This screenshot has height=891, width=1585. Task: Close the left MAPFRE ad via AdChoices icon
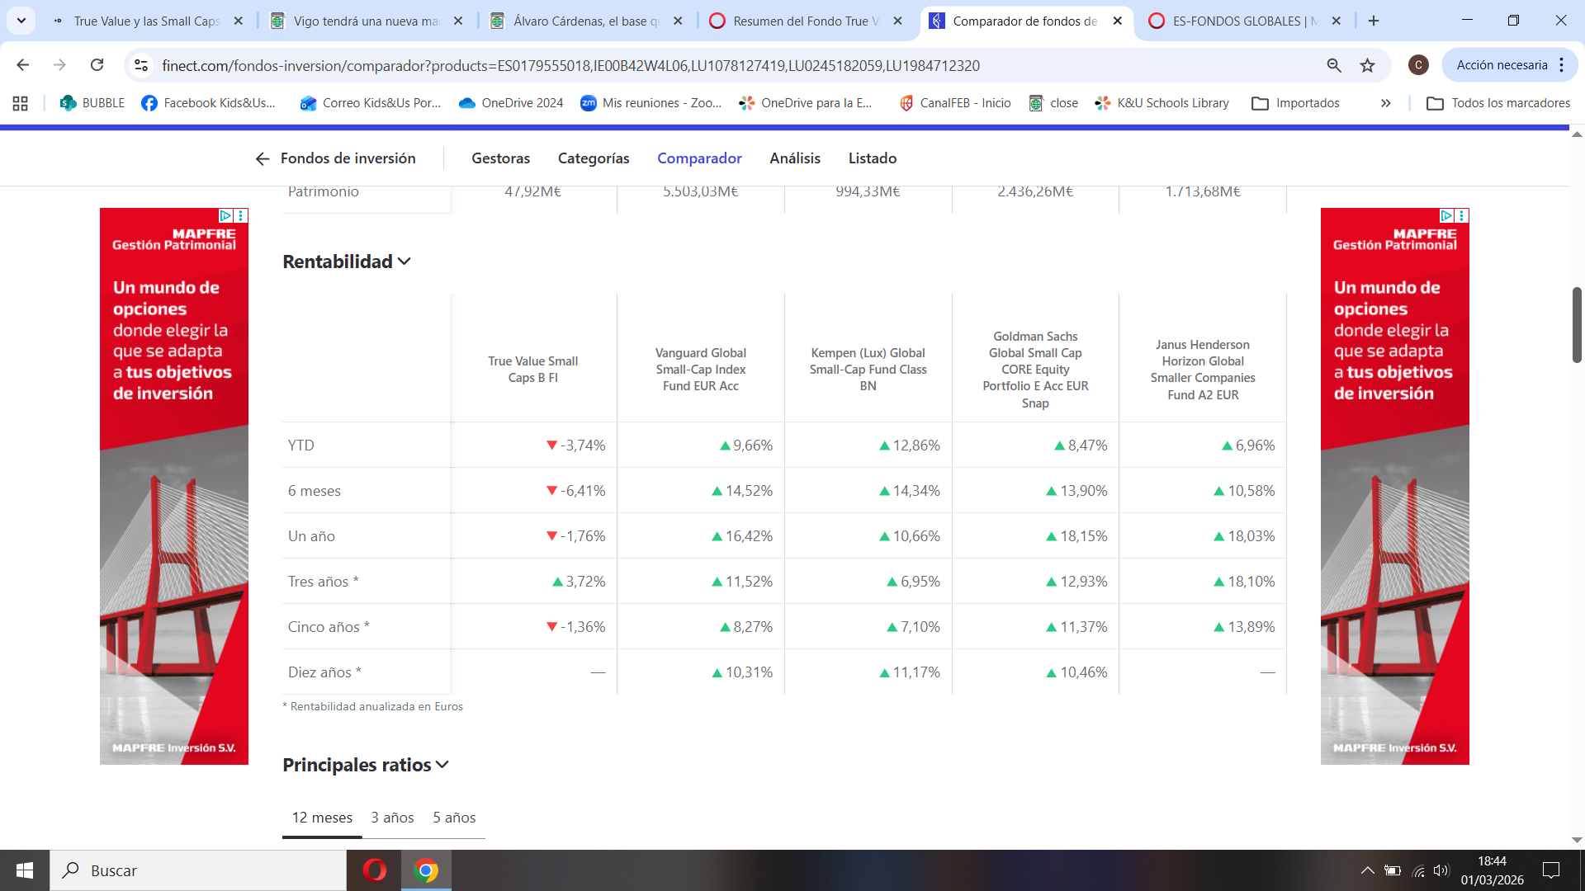225,215
